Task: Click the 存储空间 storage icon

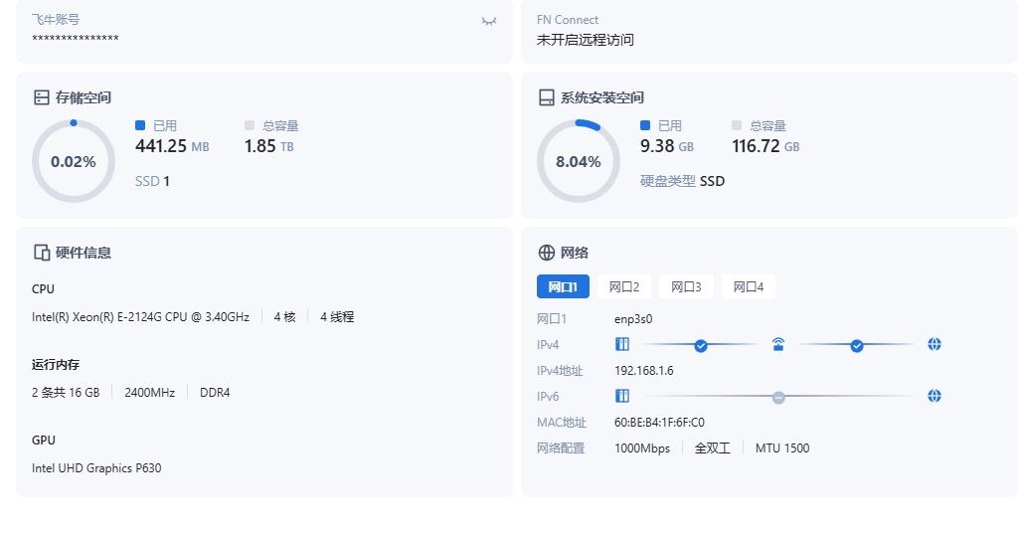Action: [x=42, y=97]
